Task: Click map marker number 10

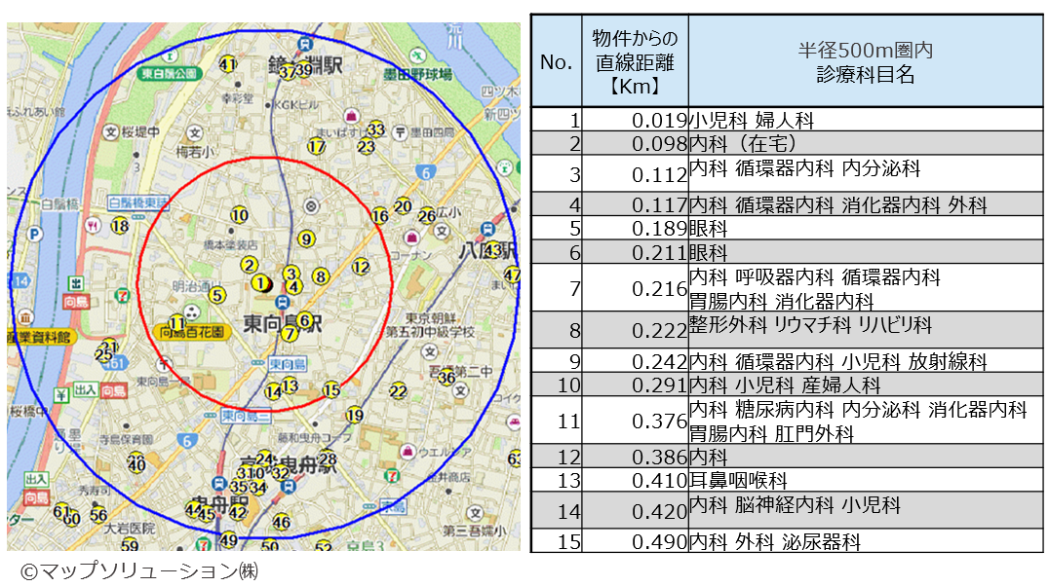Action: [239, 215]
